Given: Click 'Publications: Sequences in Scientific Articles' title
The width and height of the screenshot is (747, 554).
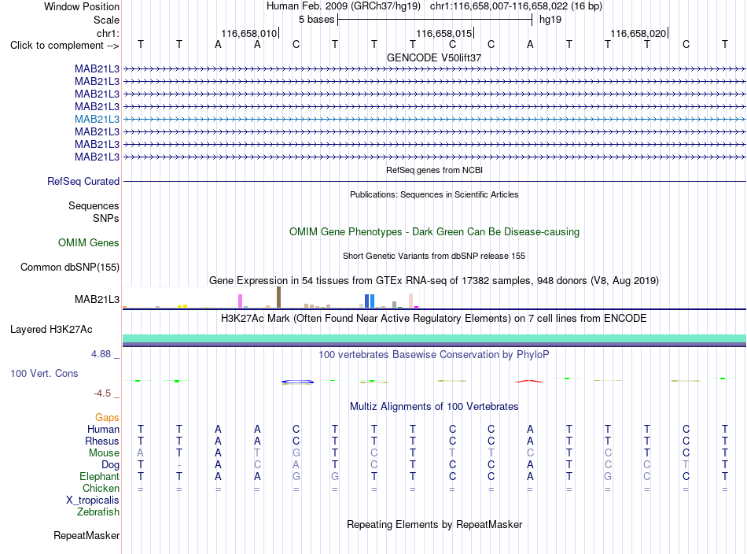Looking at the screenshot, I should (434, 194).
